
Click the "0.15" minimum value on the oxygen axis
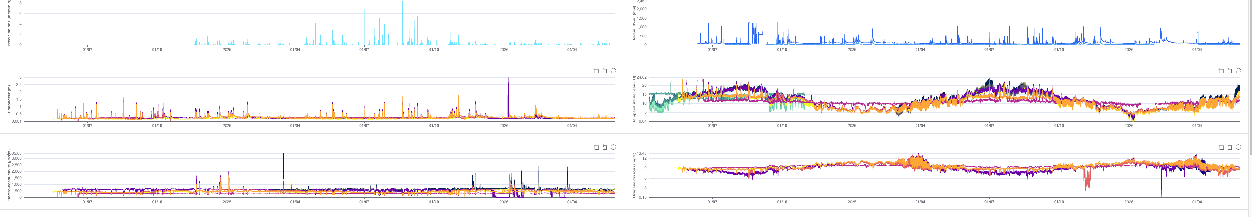[643, 197]
